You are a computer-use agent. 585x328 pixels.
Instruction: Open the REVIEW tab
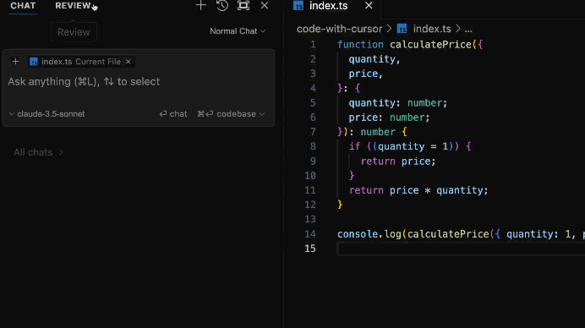73,6
